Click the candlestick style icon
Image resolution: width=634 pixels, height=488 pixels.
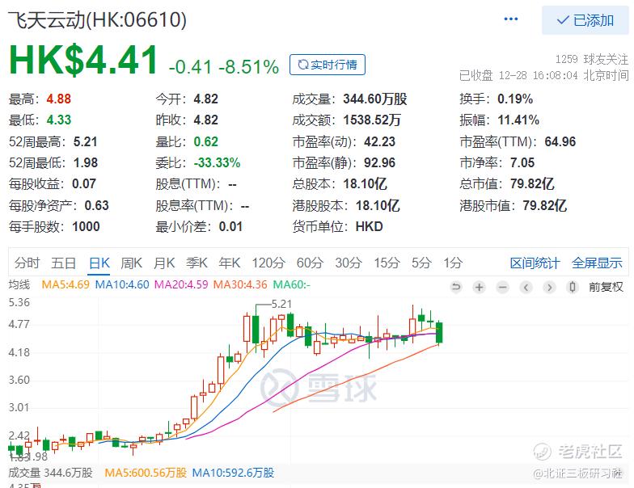click(x=573, y=288)
